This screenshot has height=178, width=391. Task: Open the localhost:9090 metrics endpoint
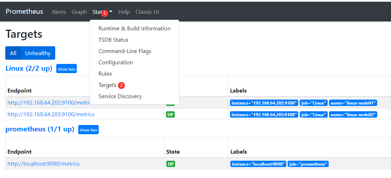(x=44, y=164)
